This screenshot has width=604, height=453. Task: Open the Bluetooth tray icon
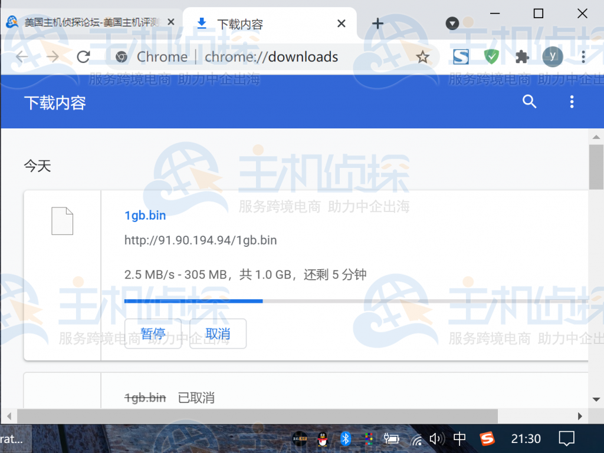tap(346, 438)
